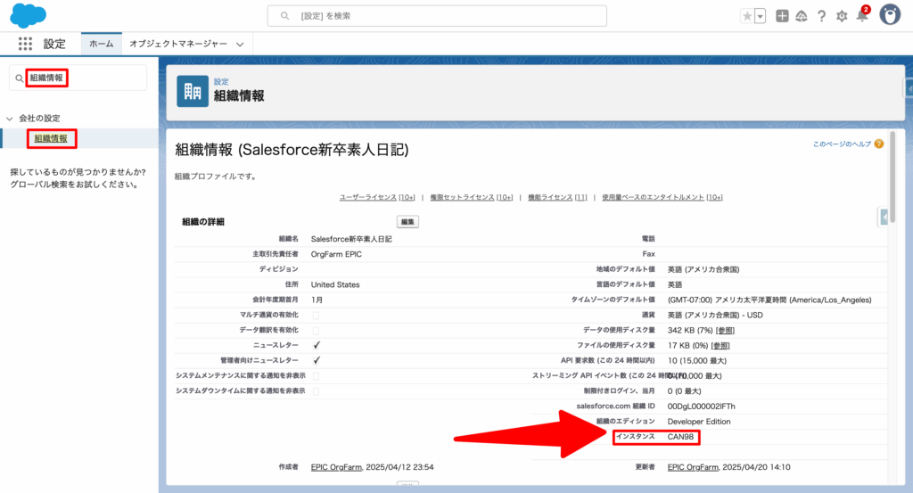Click the United States address value
This screenshot has height=493, width=913.
[x=335, y=284]
